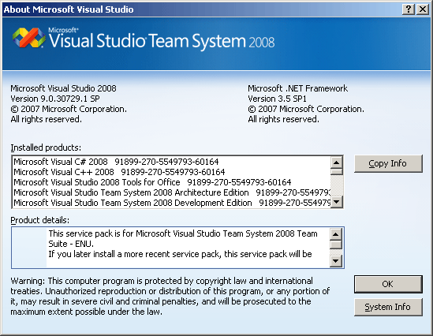Click the help question mark in title bar
The height and width of the screenshot is (336, 433).
pyautogui.click(x=409, y=9)
